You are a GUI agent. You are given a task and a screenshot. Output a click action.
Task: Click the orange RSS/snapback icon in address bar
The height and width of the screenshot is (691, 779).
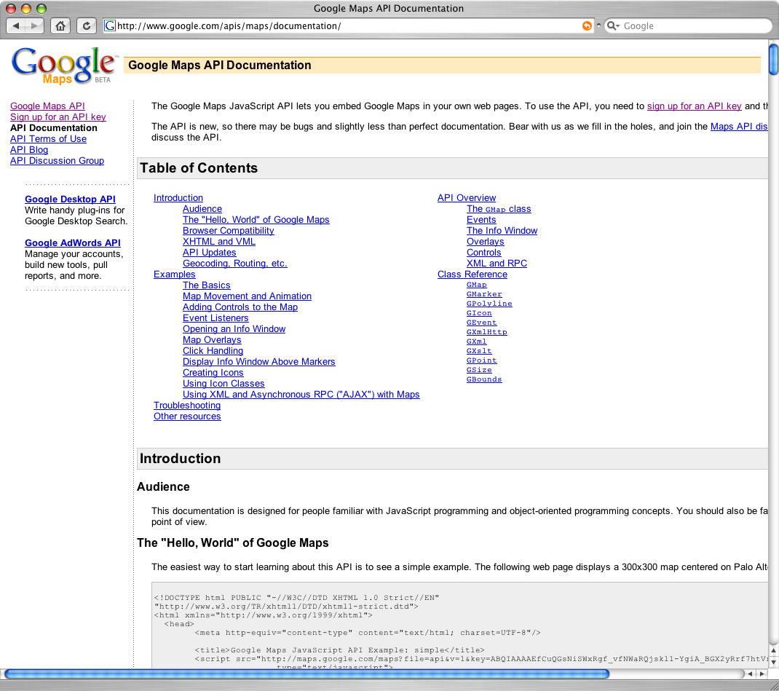(587, 25)
